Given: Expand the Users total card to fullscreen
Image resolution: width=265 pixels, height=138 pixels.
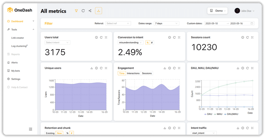Looking at the screenshot, I should [x=106, y=37].
